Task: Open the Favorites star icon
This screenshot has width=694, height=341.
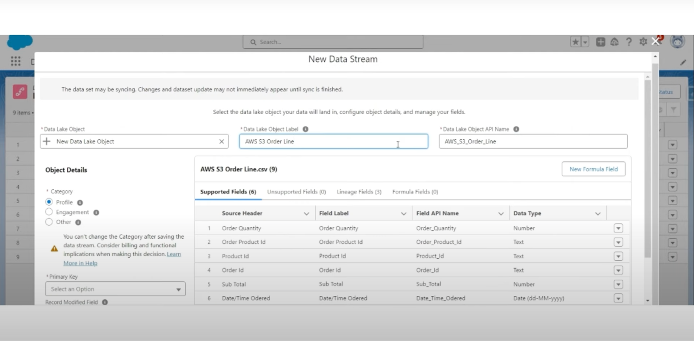Action: (575, 42)
